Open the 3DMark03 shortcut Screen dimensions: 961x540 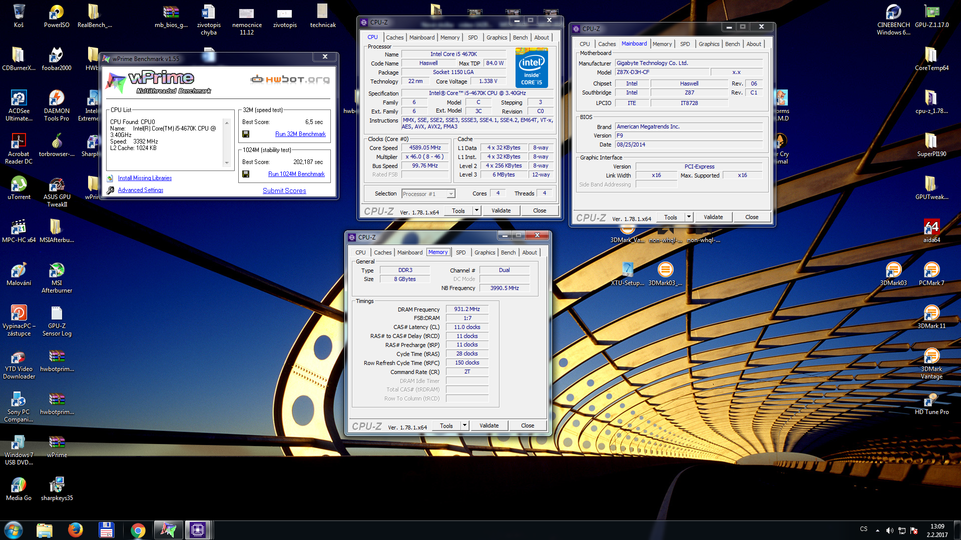pos(893,274)
